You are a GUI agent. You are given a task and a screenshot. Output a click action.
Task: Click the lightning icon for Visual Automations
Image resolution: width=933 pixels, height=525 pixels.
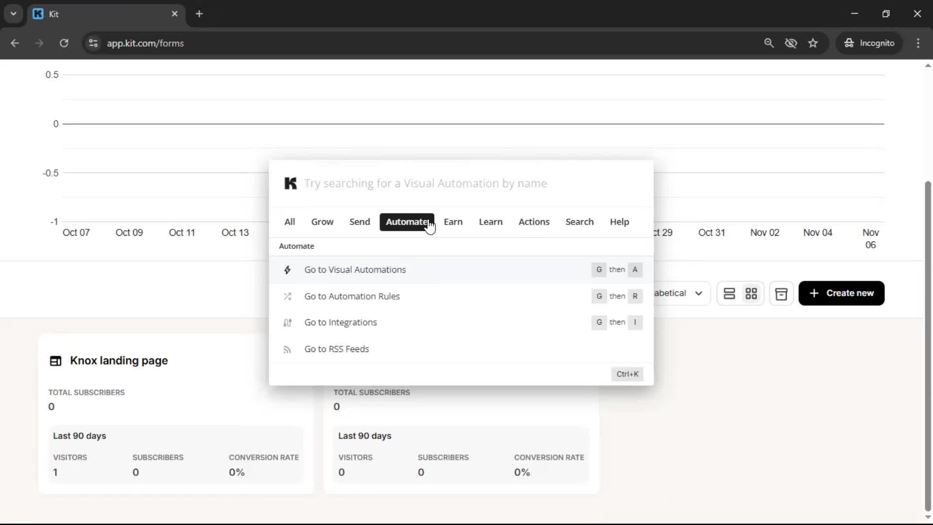287,270
